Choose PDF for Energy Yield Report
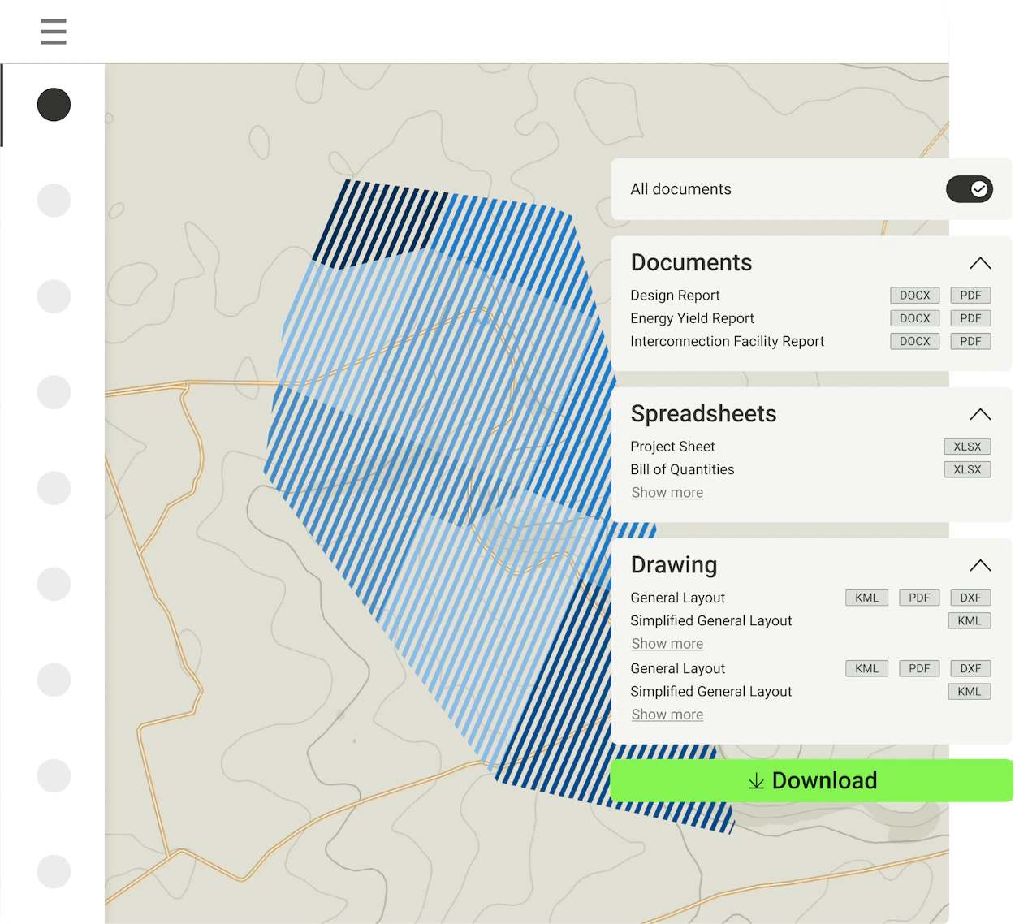 point(970,318)
